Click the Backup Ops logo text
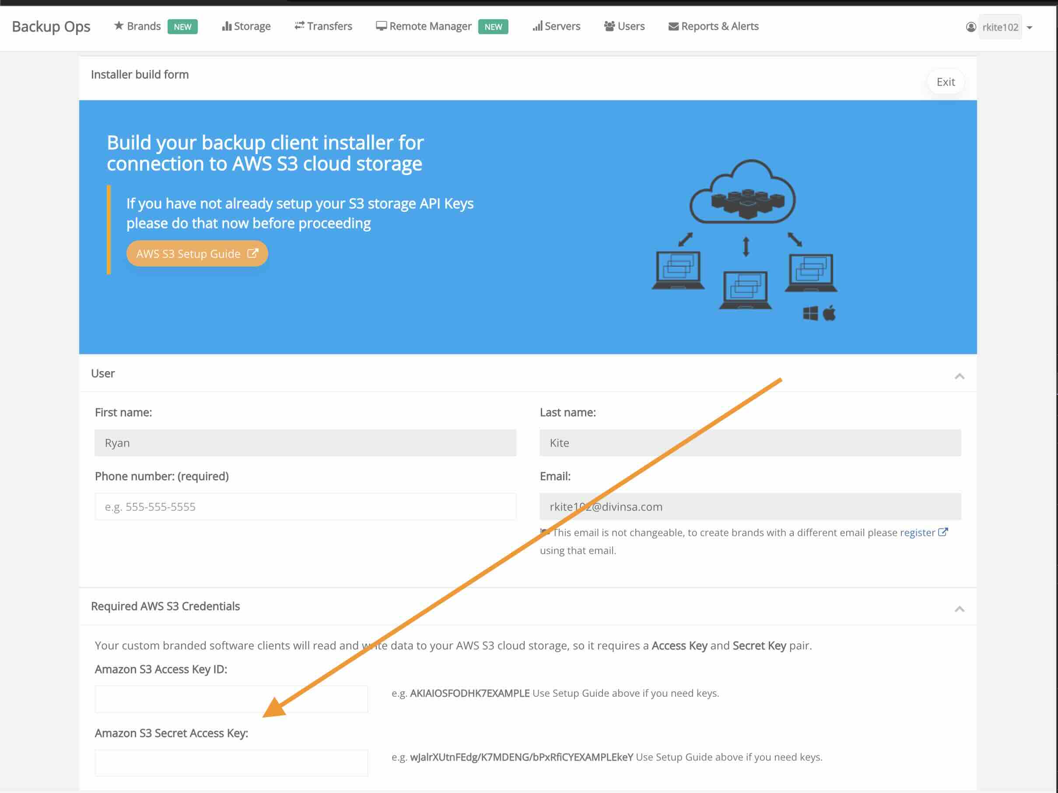Viewport: 1058px width, 793px height. (51, 26)
